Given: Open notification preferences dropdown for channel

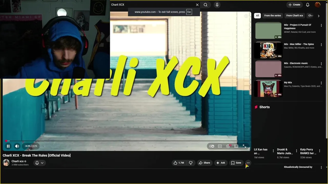Looking at the screenshot, I should click(x=39, y=163).
